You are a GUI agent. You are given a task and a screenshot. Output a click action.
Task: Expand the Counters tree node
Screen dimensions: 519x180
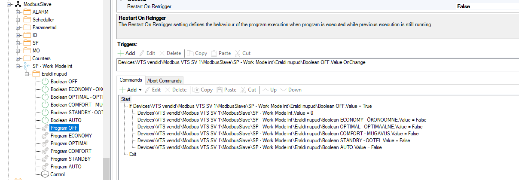[18, 58]
